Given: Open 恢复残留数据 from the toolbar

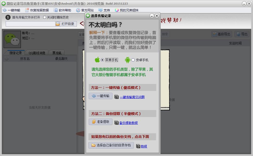Looking at the screenshot, I should 27,10.
